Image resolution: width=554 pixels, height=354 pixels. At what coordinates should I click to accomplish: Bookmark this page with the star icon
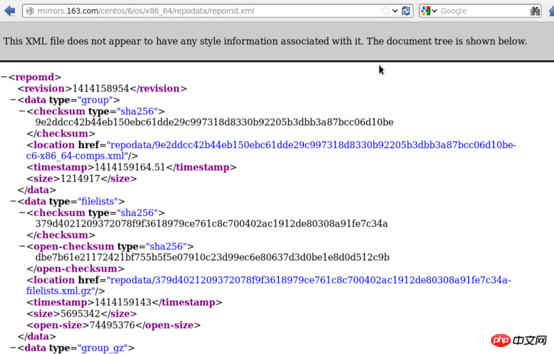click(386, 11)
